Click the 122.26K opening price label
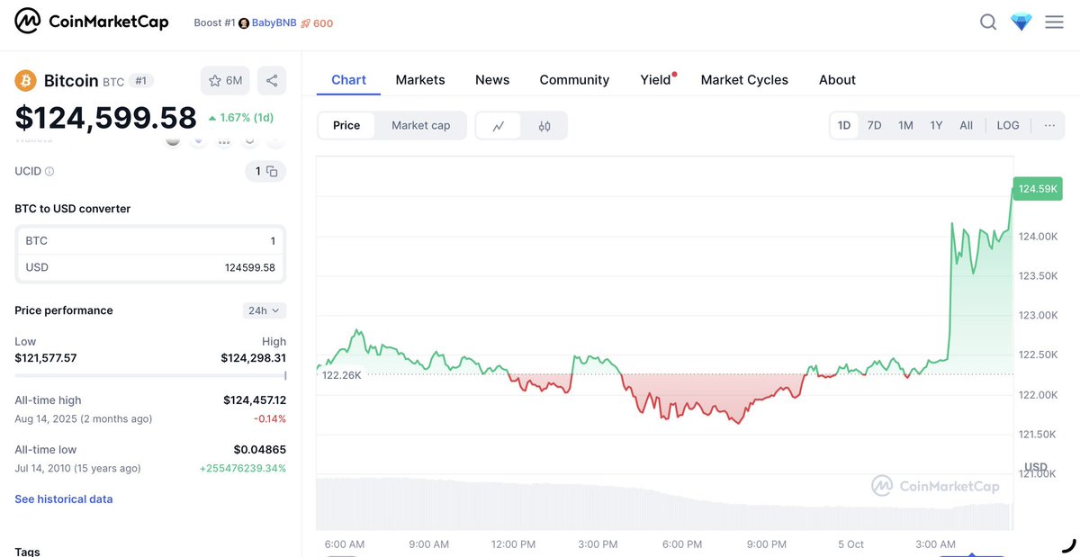Viewport: 1080px width, 557px height. 342,375
